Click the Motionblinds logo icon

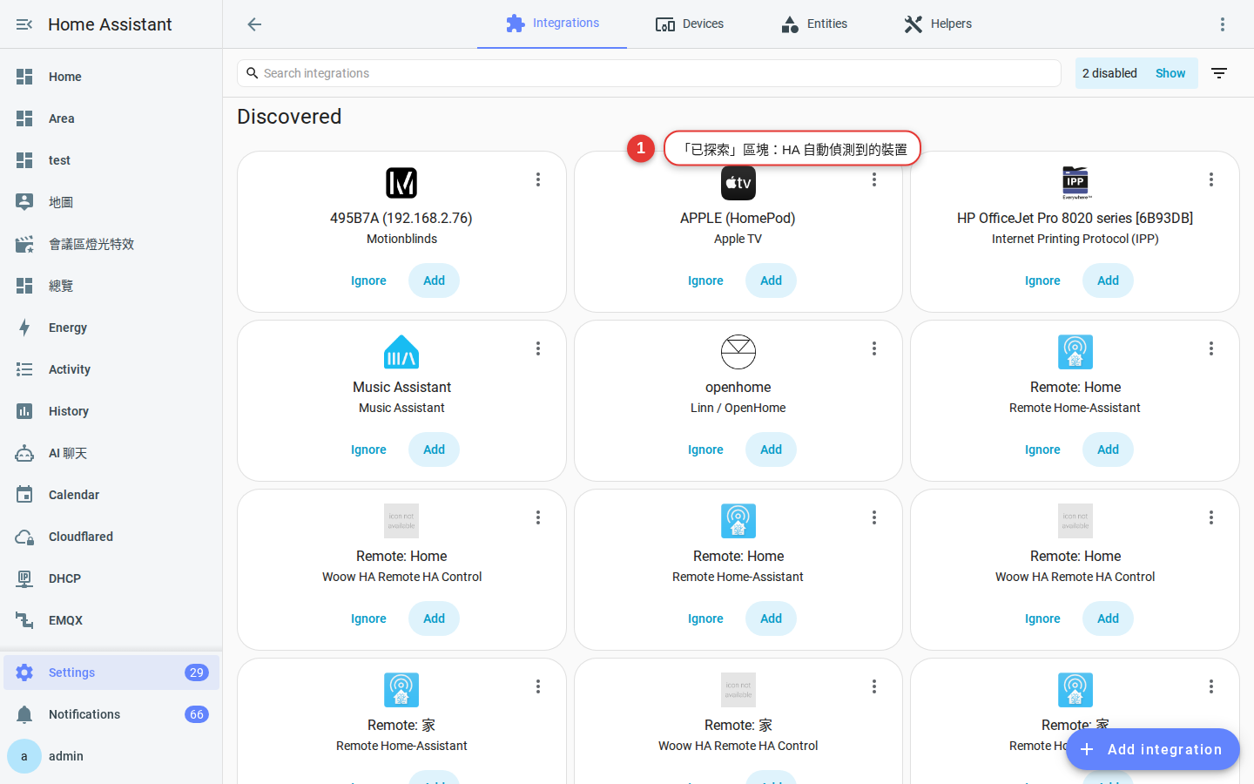click(x=401, y=183)
